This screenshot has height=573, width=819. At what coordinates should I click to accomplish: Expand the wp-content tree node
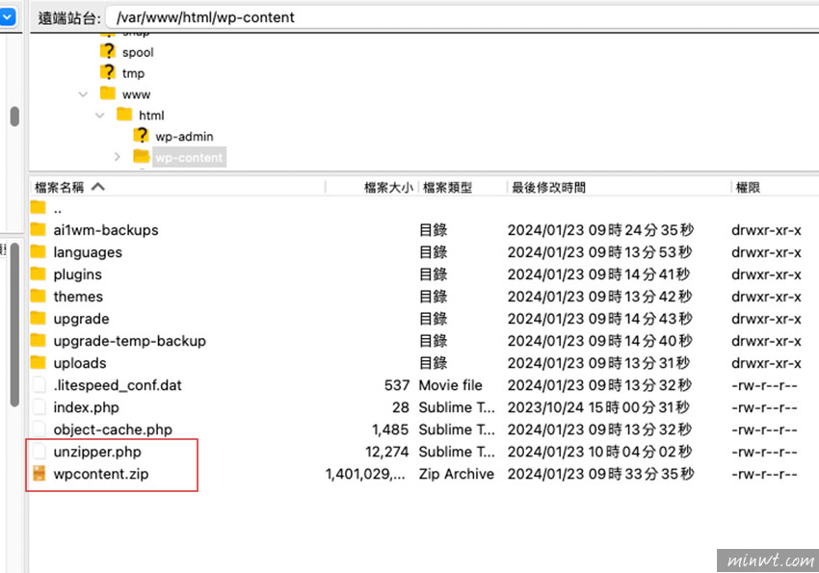(x=118, y=157)
